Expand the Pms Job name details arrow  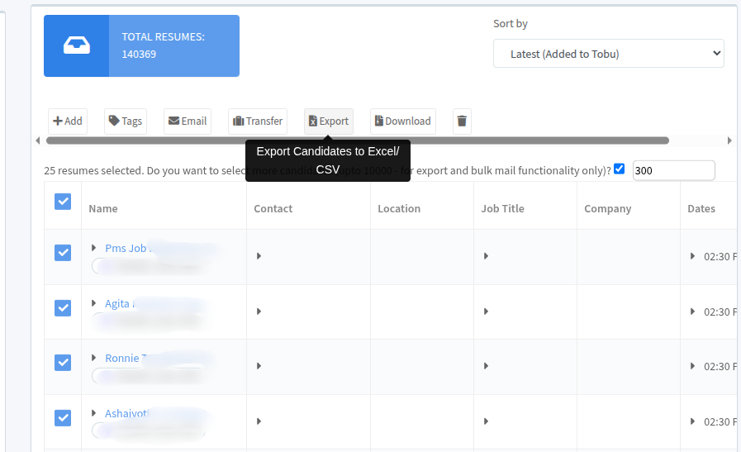93,248
